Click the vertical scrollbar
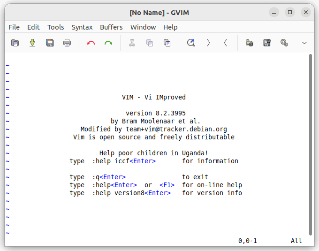 click(x=310, y=145)
